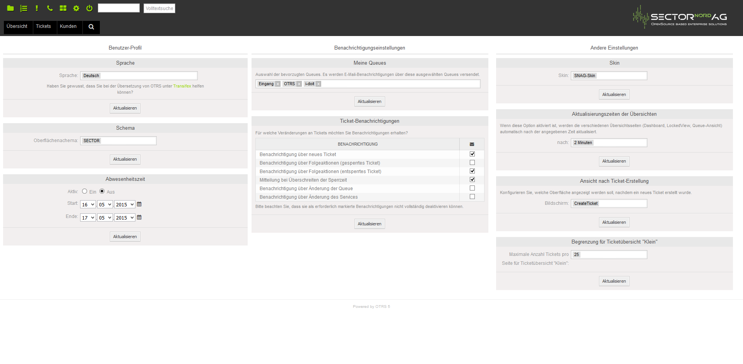This screenshot has height=364, width=743.
Task: Click the green phone icon
Action: 50,8
